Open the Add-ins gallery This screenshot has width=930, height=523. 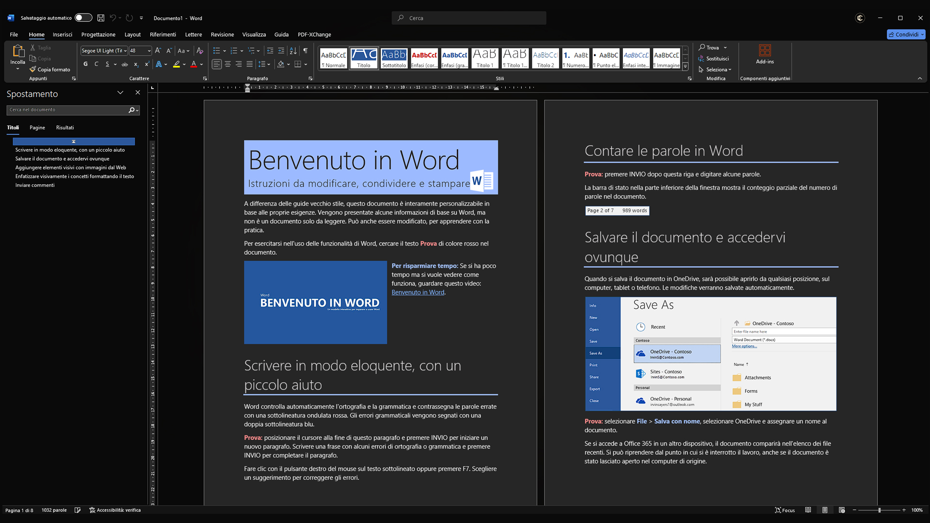tap(765, 54)
